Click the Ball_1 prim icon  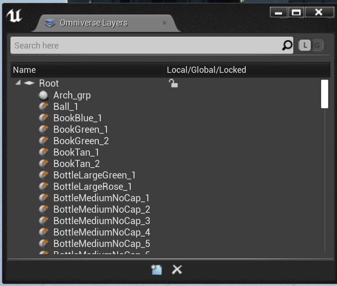click(44, 107)
